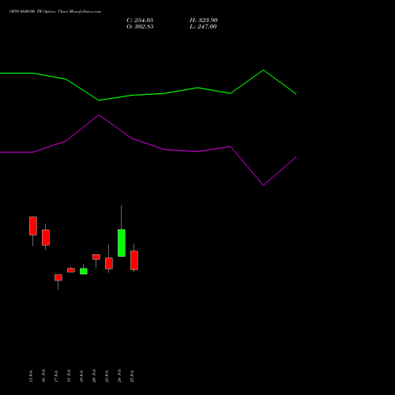Click the red candlestick for 23 Feb
Image resolution: width=395 pixels, height=395 pixels.
[109, 263]
